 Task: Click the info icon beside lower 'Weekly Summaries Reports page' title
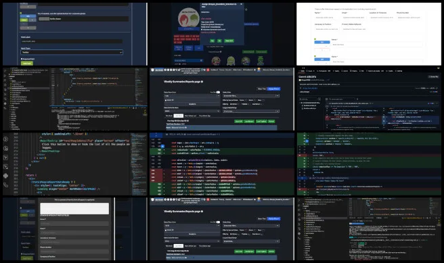(x=202, y=212)
